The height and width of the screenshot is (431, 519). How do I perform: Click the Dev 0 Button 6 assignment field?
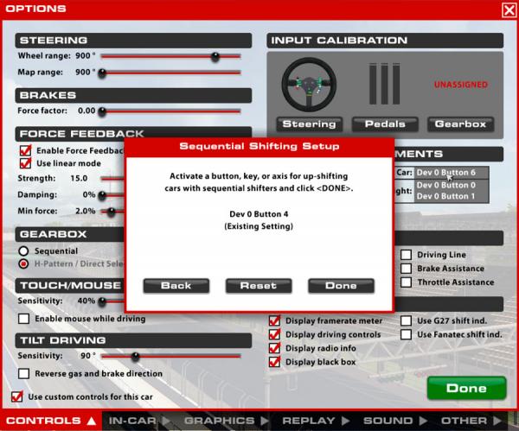[x=451, y=173]
